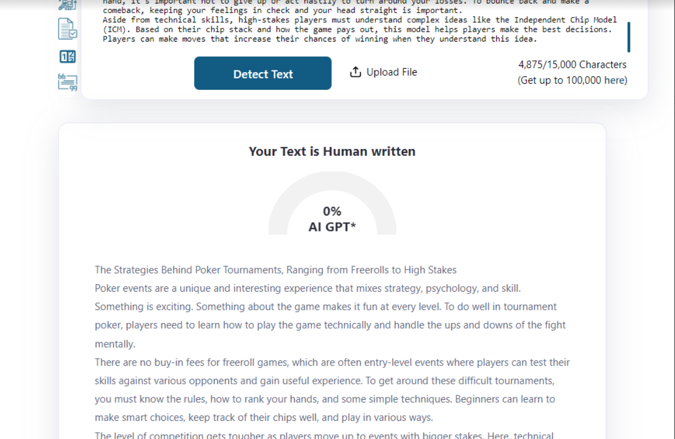675x439 pixels.
Task: Click the 4,875/15,000 Characters counter
Action: coord(572,65)
